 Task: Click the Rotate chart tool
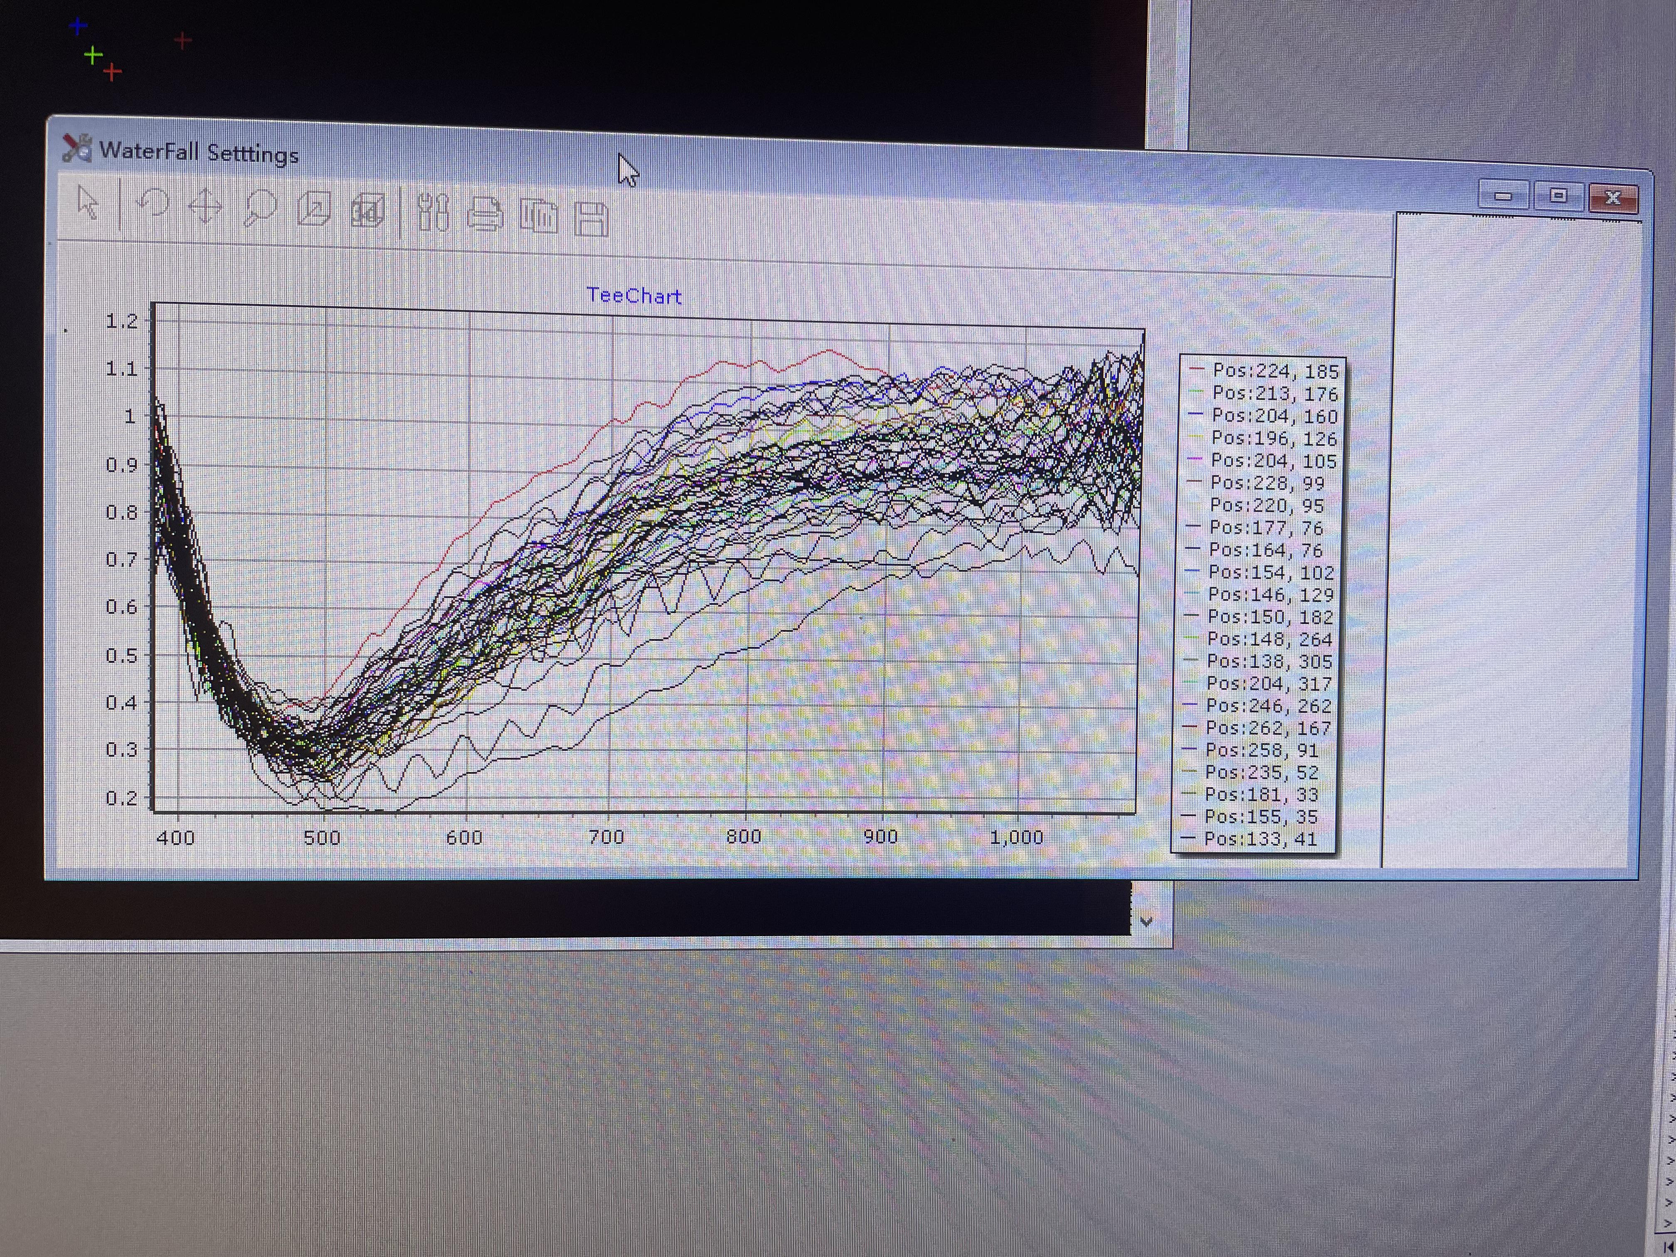coord(154,205)
